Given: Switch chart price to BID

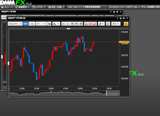Looking at the screenshot, I should [x=26, y=24].
